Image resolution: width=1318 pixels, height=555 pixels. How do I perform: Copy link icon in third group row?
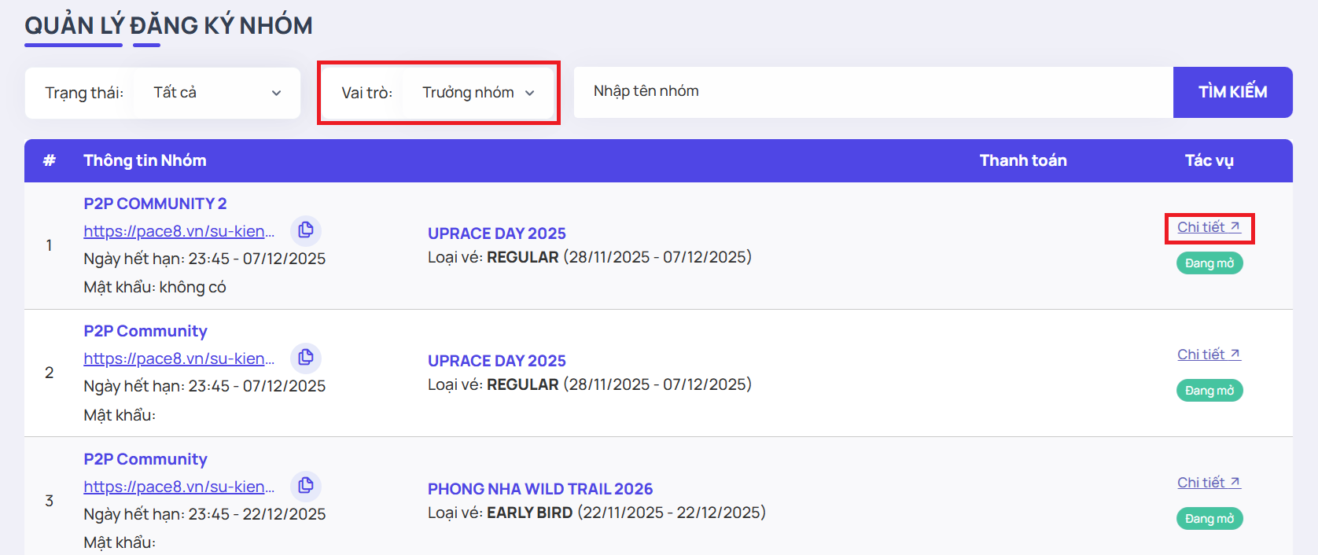(306, 486)
